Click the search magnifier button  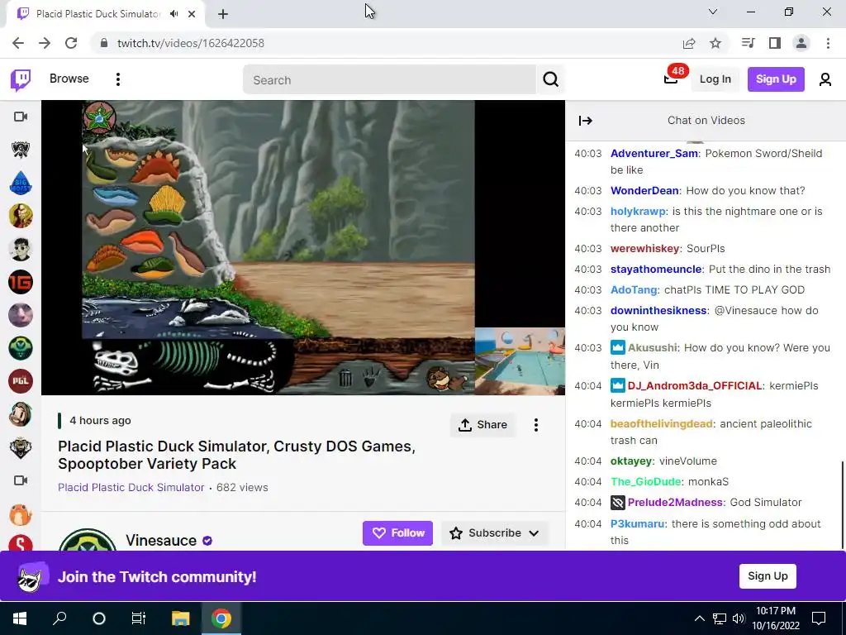[550, 79]
